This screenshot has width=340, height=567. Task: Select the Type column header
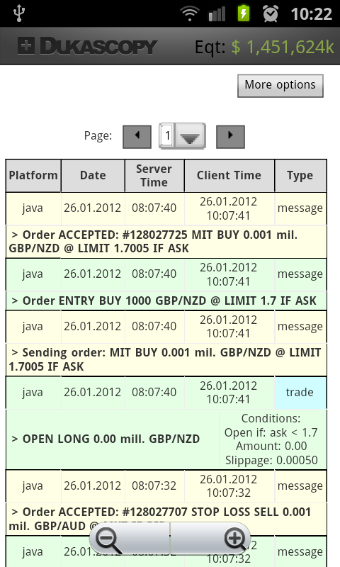[x=300, y=175]
